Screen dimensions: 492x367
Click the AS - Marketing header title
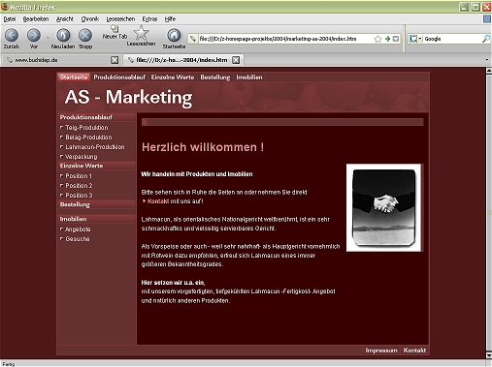128,97
